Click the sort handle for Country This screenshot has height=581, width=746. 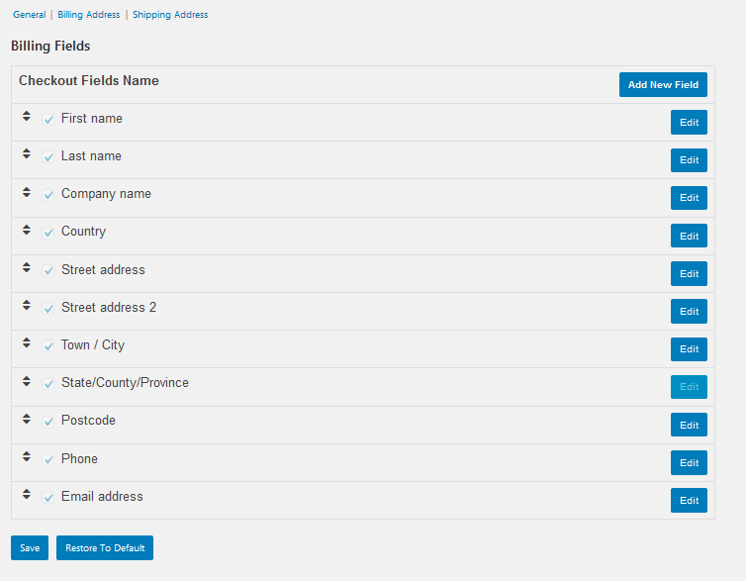tap(27, 230)
